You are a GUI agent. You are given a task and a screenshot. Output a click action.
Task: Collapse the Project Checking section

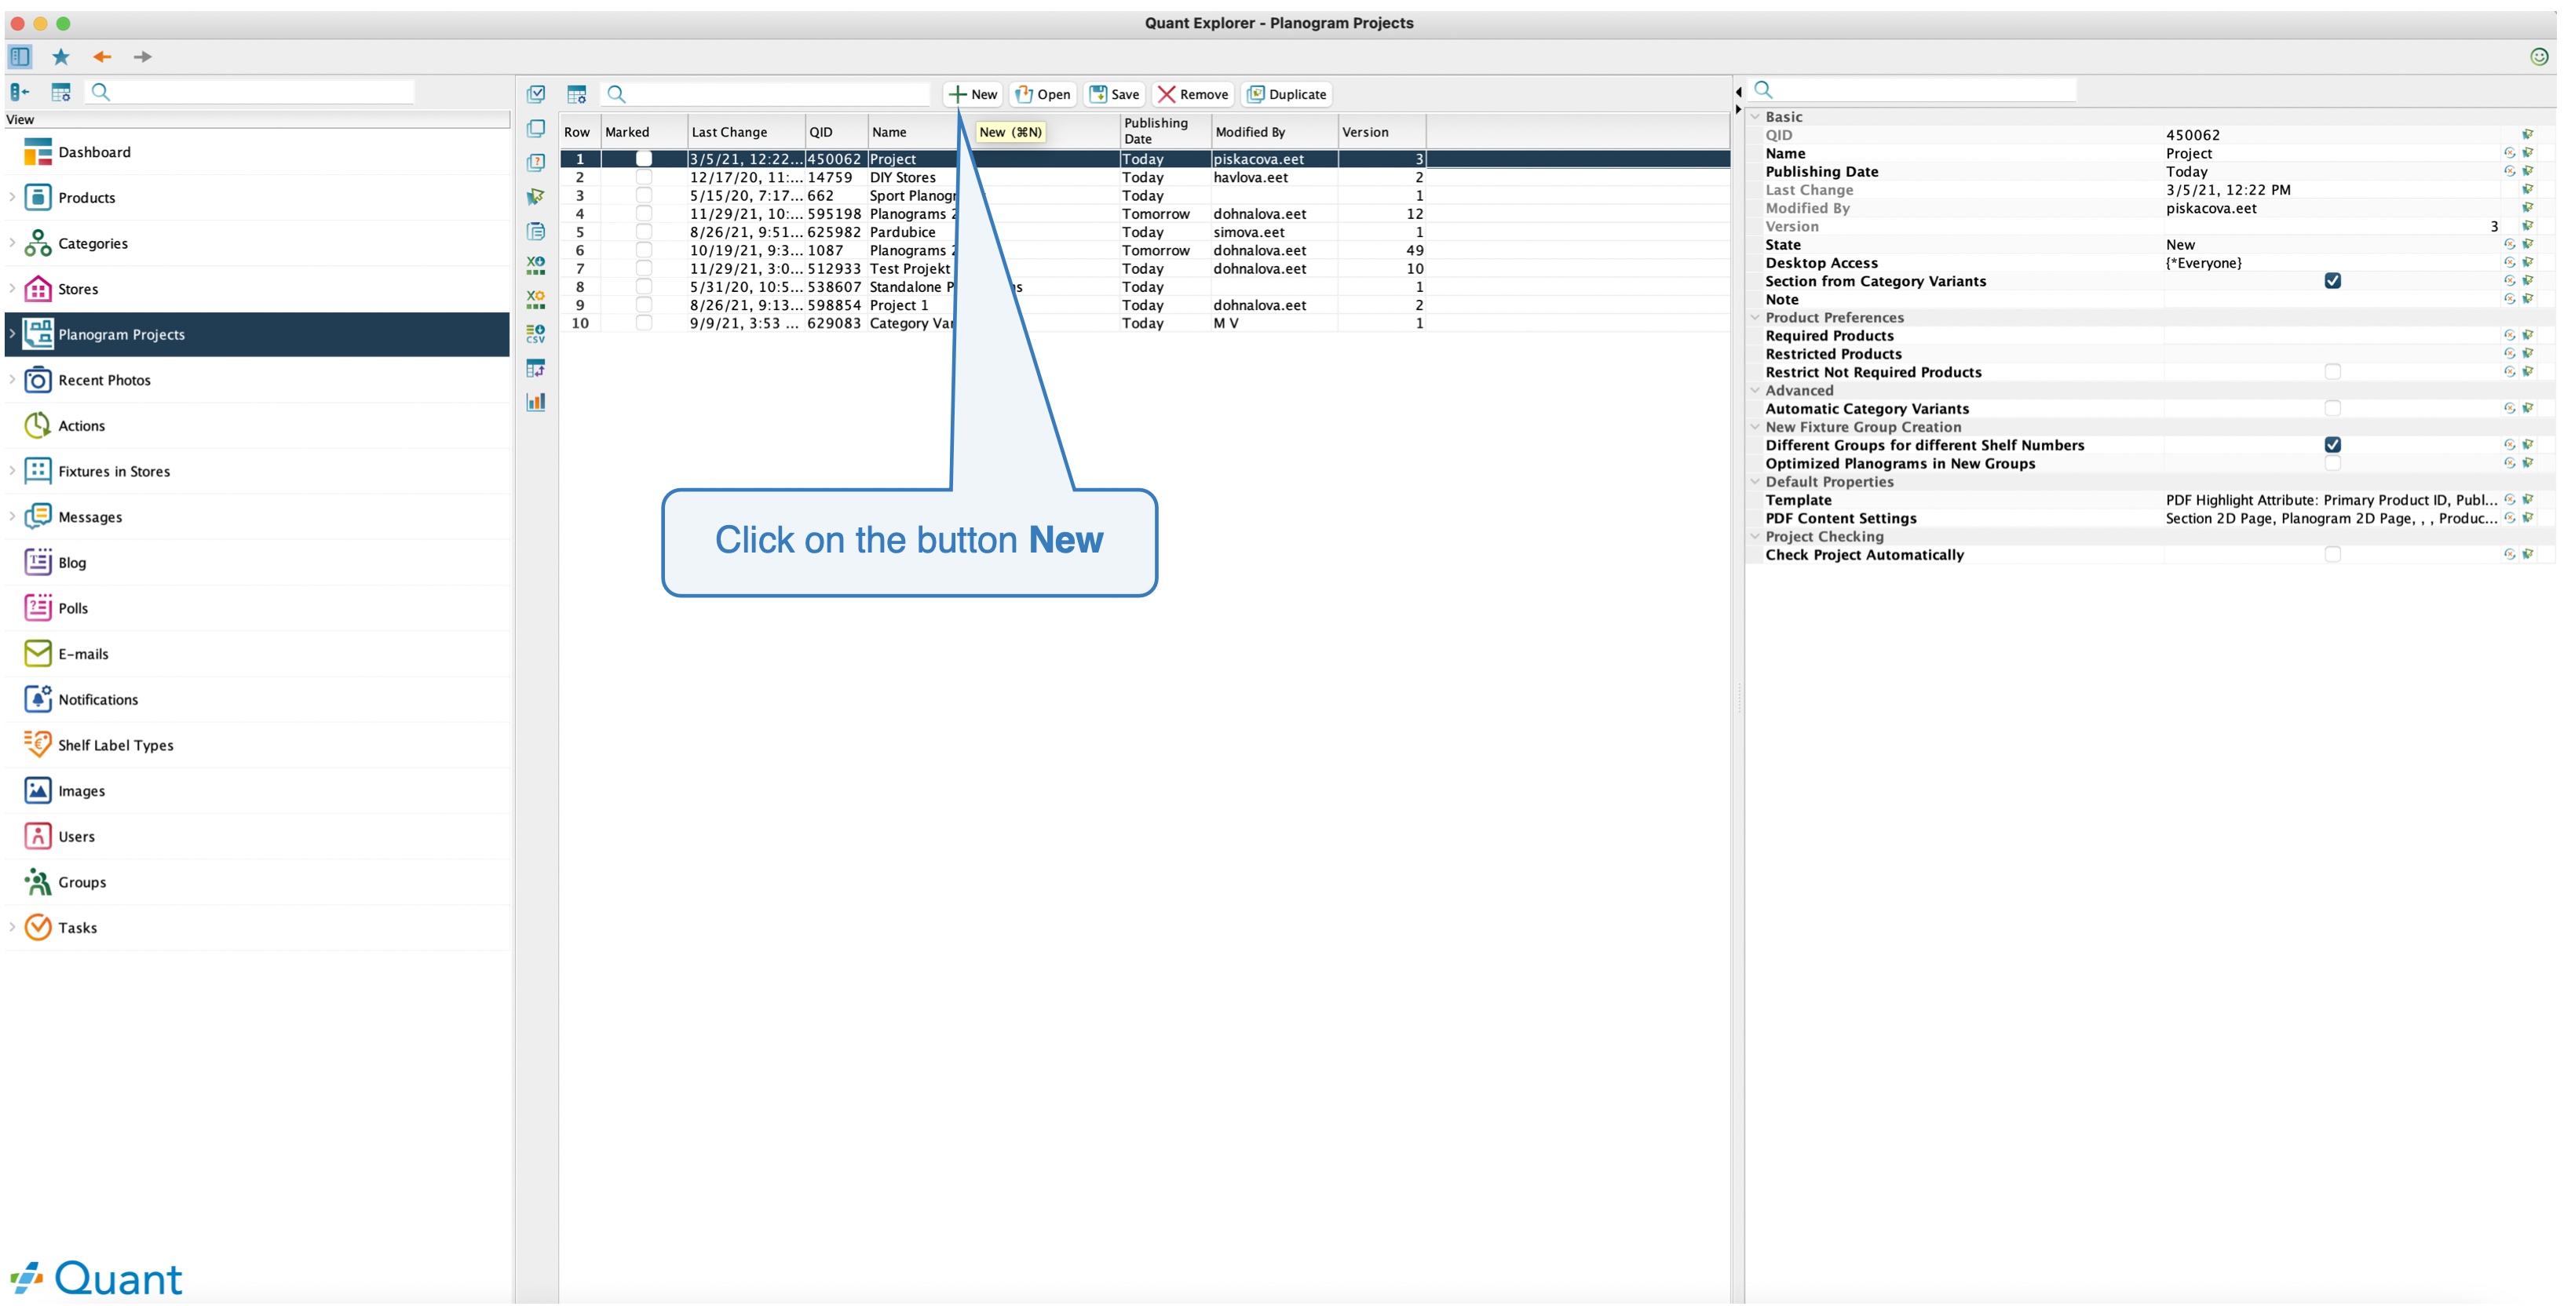tap(1755, 537)
